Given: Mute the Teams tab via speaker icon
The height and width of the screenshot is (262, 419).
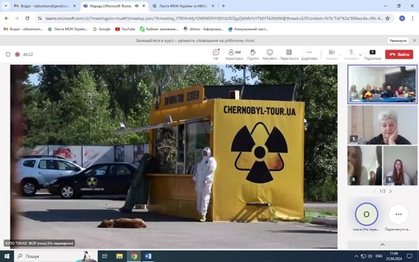Looking at the screenshot, I should click(x=137, y=6).
